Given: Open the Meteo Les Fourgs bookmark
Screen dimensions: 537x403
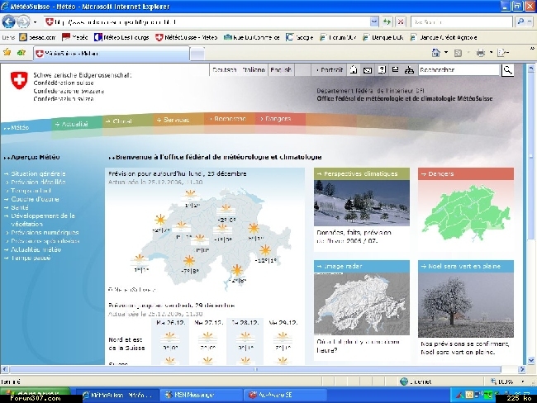Looking at the screenshot, I should (x=121, y=37).
